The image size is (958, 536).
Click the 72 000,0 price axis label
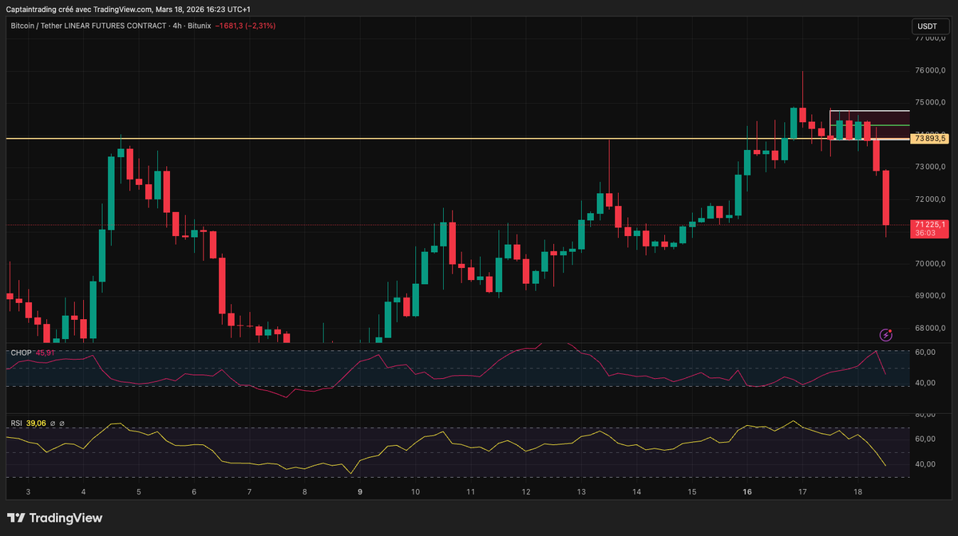point(931,199)
